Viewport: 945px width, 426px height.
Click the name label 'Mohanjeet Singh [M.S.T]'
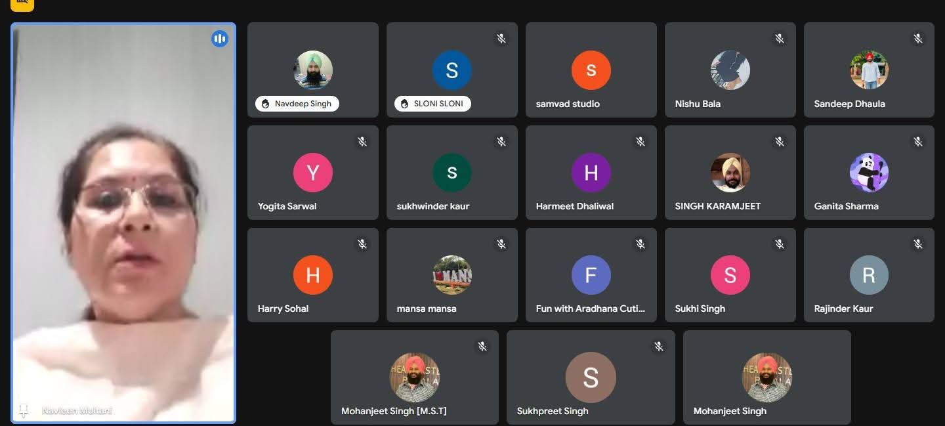pyautogui.click(x=394, y=411)
